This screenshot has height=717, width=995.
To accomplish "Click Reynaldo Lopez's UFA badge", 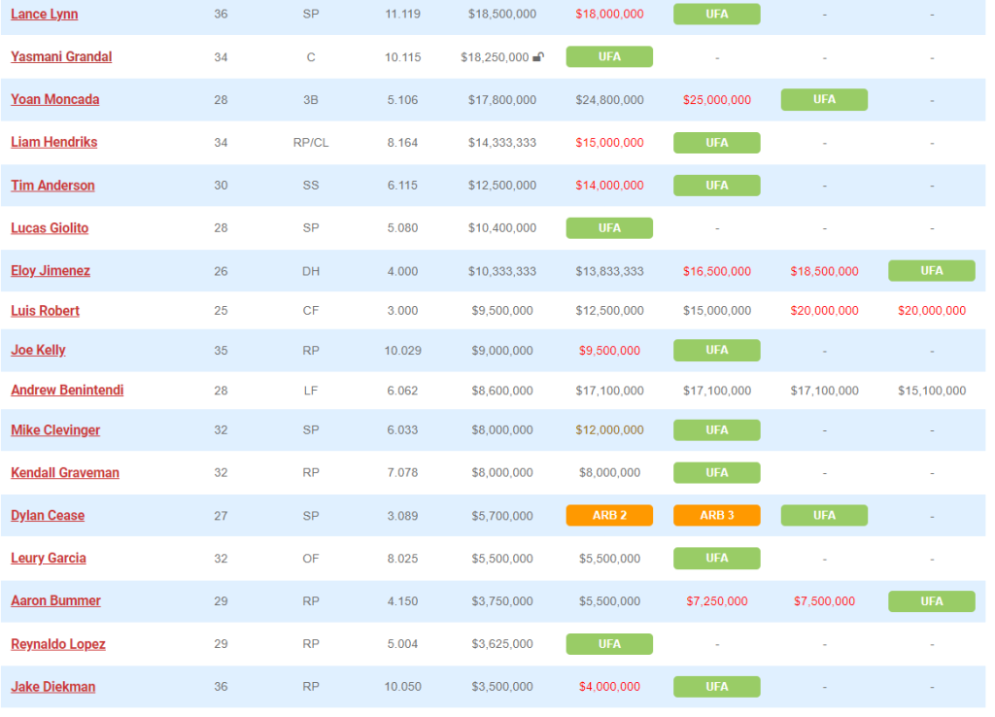I will point(609,644).
